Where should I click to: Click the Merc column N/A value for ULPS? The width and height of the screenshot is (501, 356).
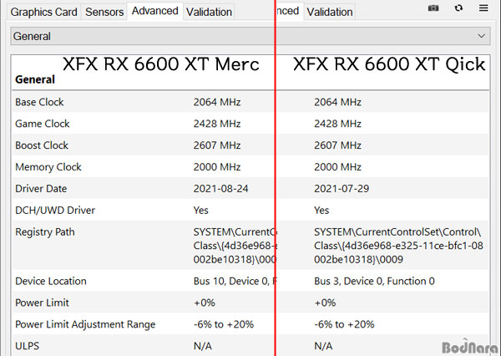tap(203, 346)
